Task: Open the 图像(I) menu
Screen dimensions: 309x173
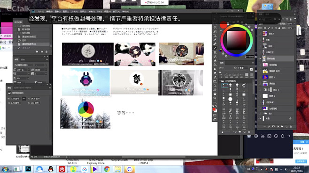Action: tap(58, 11)
